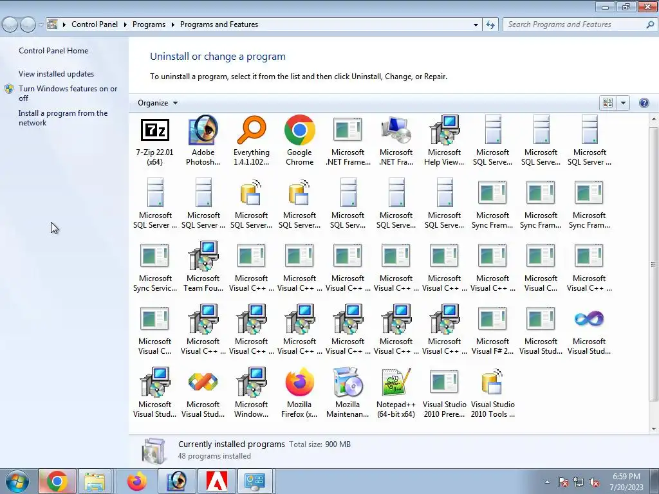The width and height of the screenshot is (659, 494).
Task: Click the scroll down arrow of program list
Action: pos(653,429)
